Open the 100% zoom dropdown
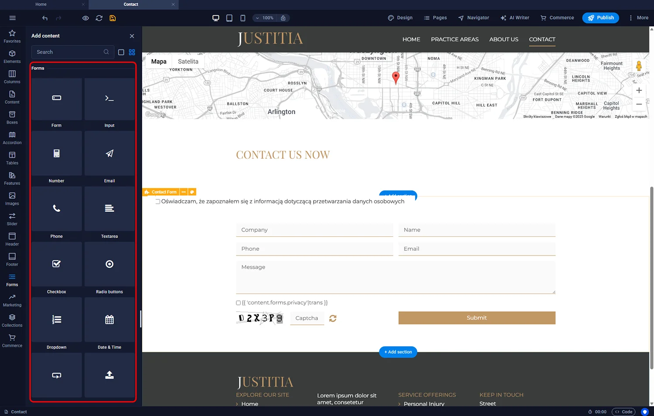The image size is (654, 416). 265,18
